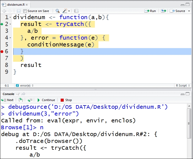Select the dividenum.R tab

pyautogui.click(x=15, y=5)
